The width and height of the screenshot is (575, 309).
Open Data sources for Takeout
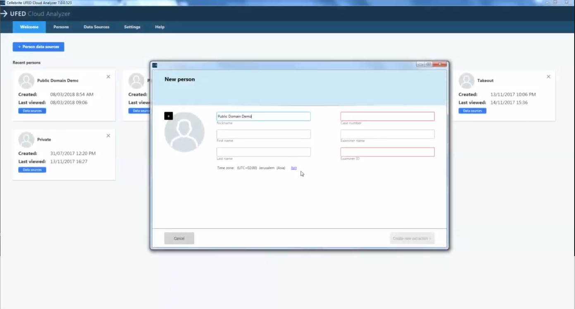(x=472, y=111)
